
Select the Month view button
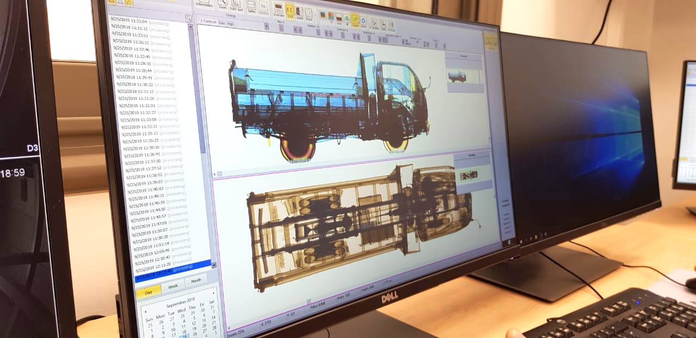click(196, 280)
